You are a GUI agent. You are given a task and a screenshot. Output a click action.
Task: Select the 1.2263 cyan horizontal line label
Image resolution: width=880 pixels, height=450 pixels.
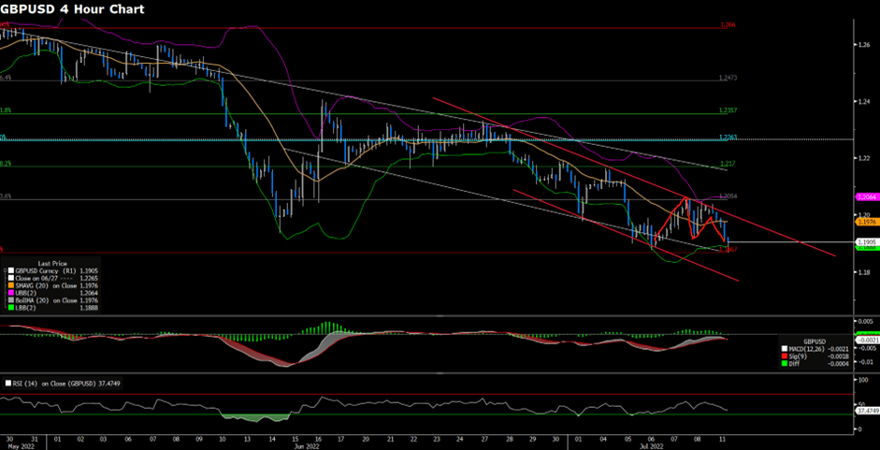(x=728, y=138)
